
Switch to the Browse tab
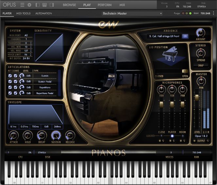tap(69, 5)
